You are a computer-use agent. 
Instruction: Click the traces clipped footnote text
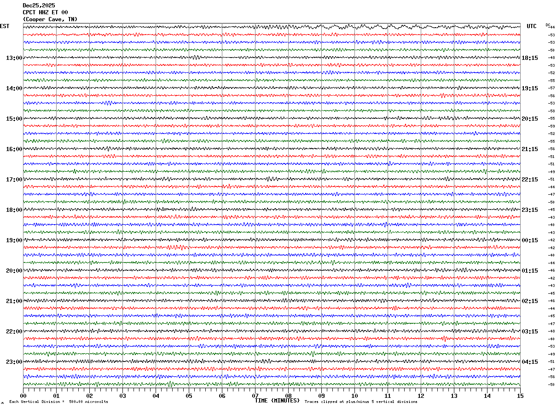361,402
